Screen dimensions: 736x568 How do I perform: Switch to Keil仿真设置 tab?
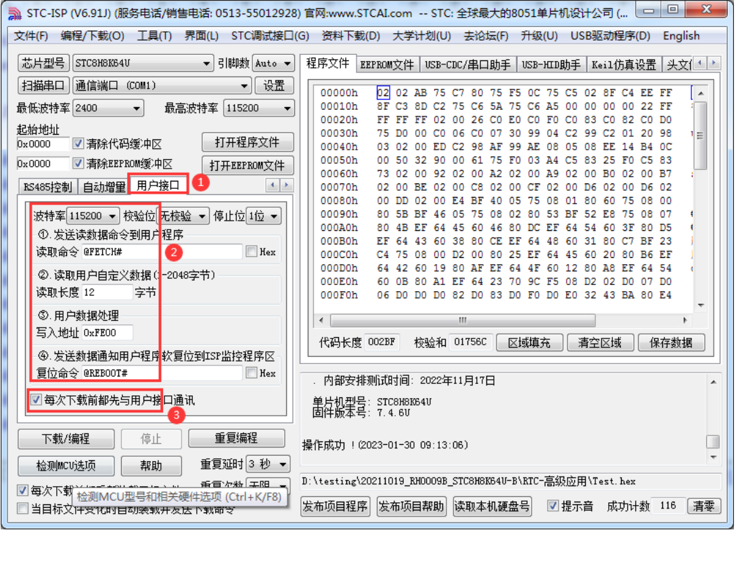[x=624, y=65]
